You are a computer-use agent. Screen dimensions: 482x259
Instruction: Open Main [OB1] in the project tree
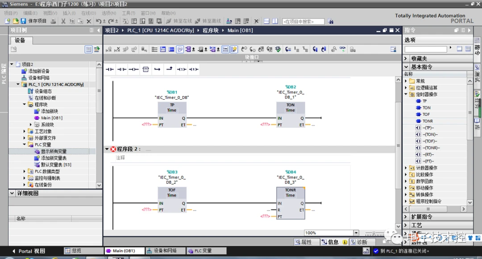click(x=51, y=118)
